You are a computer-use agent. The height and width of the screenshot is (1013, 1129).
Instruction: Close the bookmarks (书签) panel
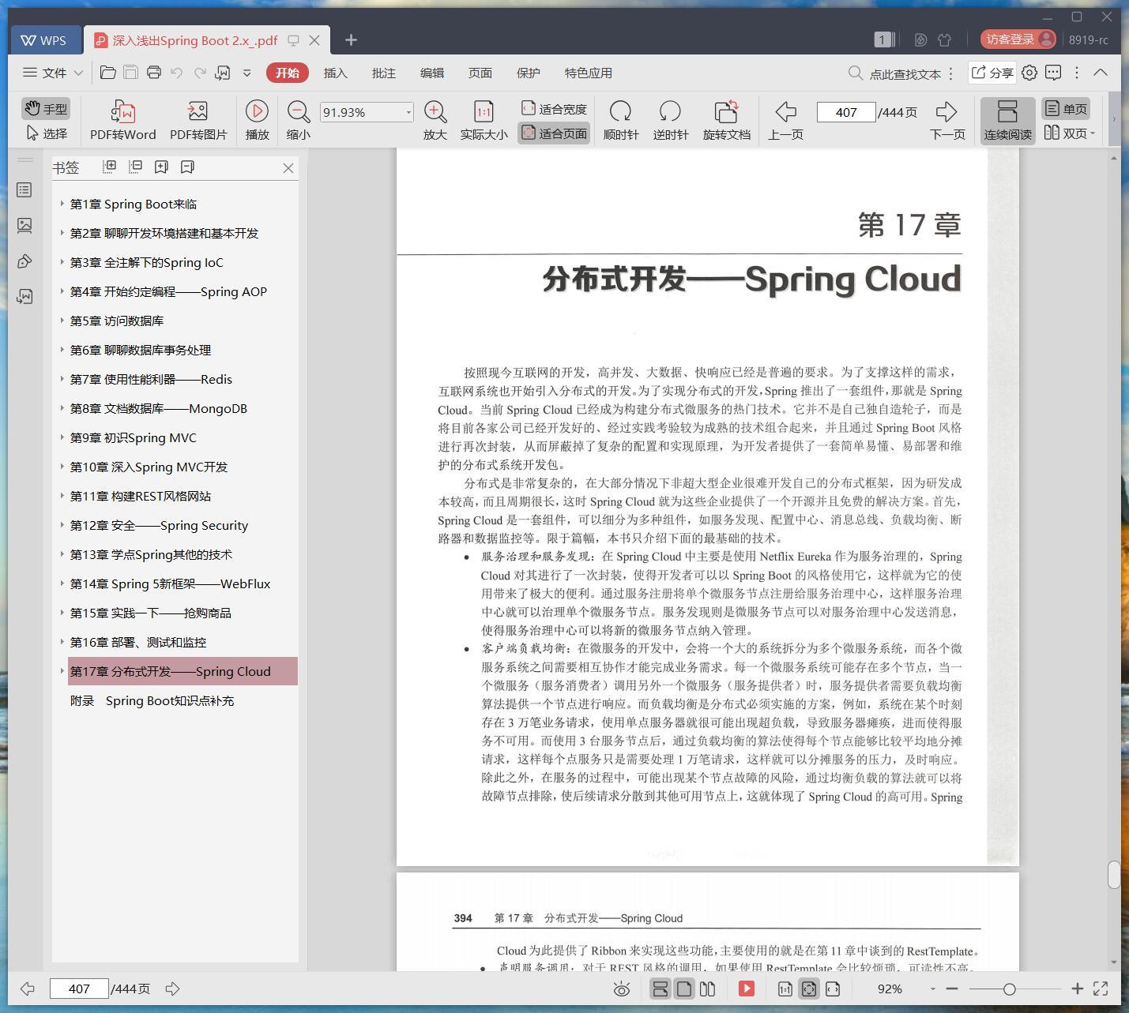[288, 167]
